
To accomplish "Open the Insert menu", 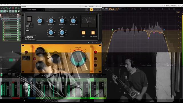I will coord(12,5).
